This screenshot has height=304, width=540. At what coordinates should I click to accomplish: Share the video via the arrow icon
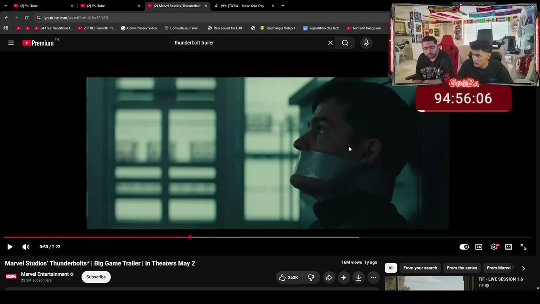click(x=329, y=277)
